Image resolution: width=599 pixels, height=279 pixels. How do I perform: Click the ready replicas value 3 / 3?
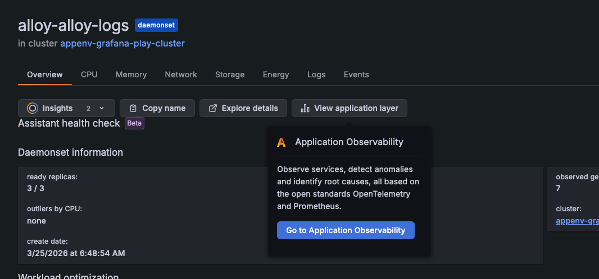[x=35, y=188]
